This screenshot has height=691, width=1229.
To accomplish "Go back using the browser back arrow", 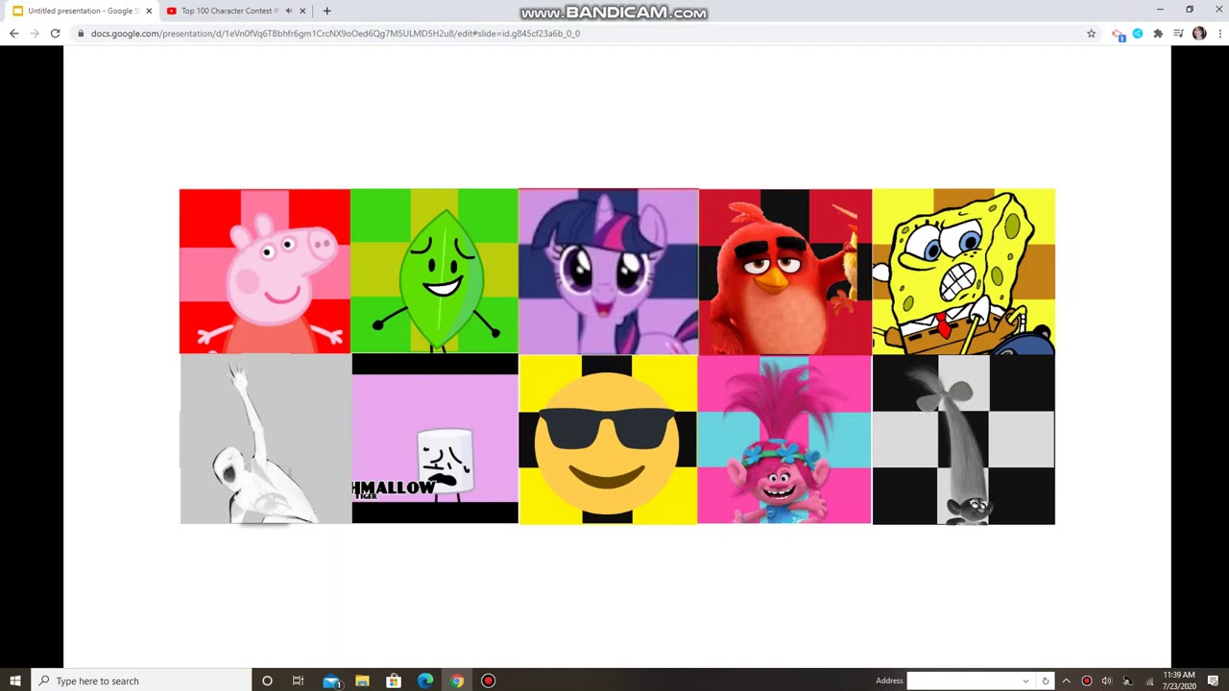I will tap(13, 34).
